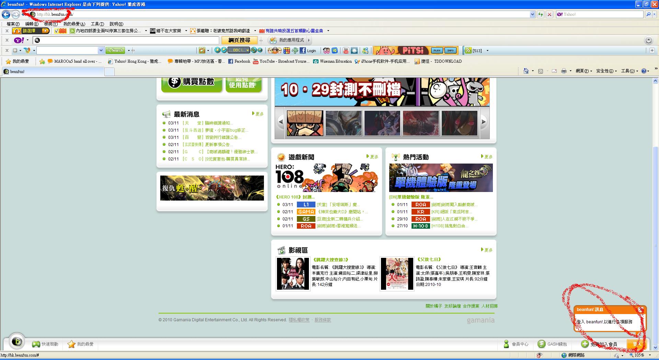Open the 隱私權政策 footer link
Viewport: 659px width, 360px height.
[x=299, y=320]
